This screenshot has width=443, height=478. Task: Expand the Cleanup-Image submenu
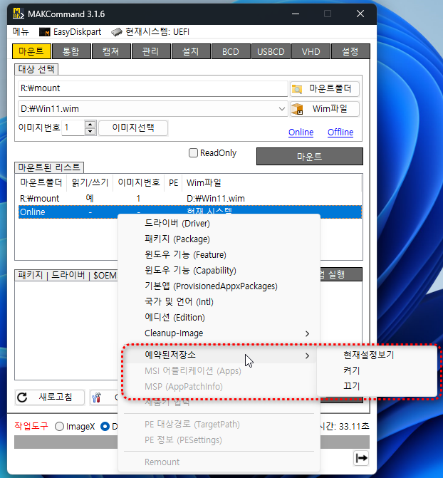click(219, 333)
